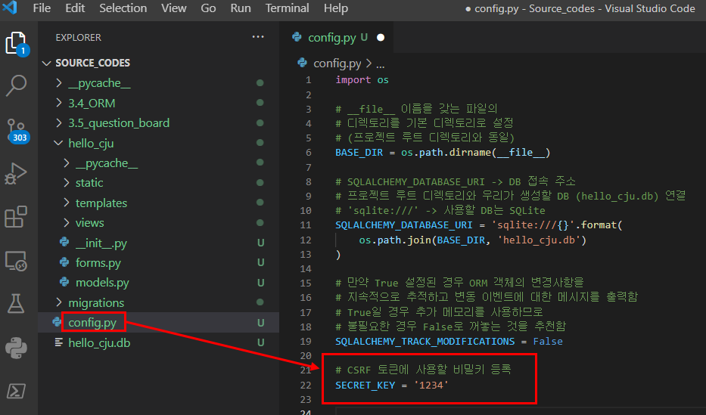Open the Selection menu
Viewport: 706px width, 415px height.
coord(123,8)
